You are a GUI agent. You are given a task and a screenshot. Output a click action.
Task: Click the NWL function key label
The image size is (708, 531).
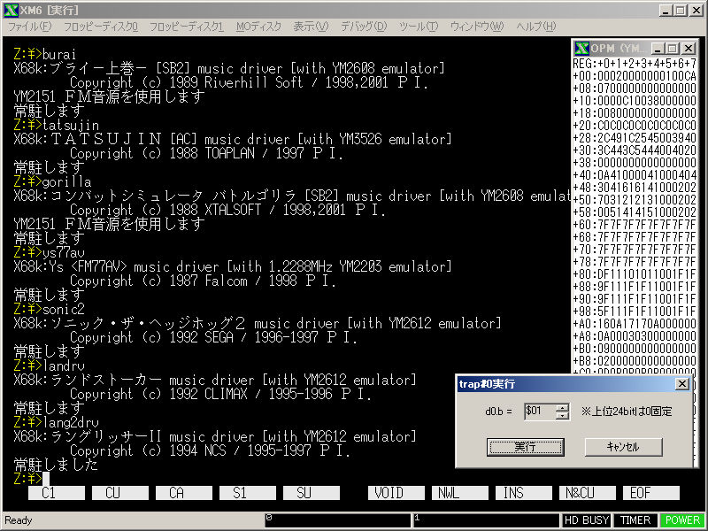tap(460, 493)
